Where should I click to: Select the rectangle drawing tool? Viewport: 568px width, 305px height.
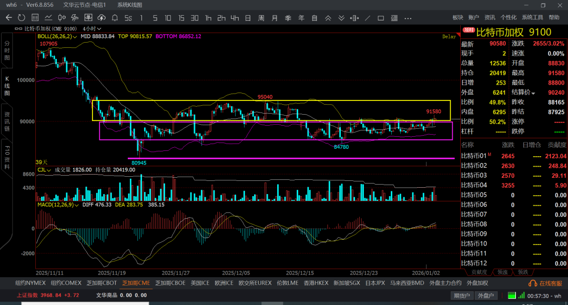(381, 18)
